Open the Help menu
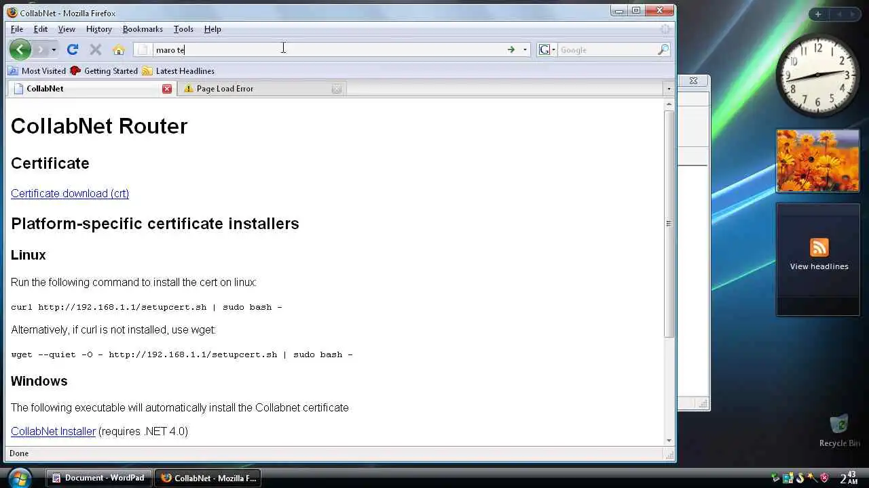 [212, 29]
